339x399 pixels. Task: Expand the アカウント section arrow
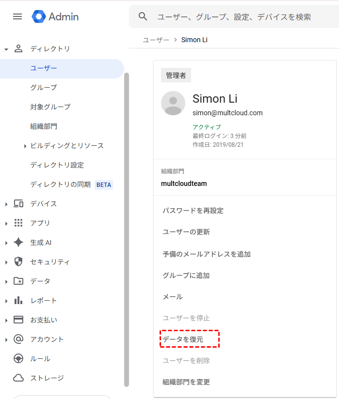pos(6,339)
